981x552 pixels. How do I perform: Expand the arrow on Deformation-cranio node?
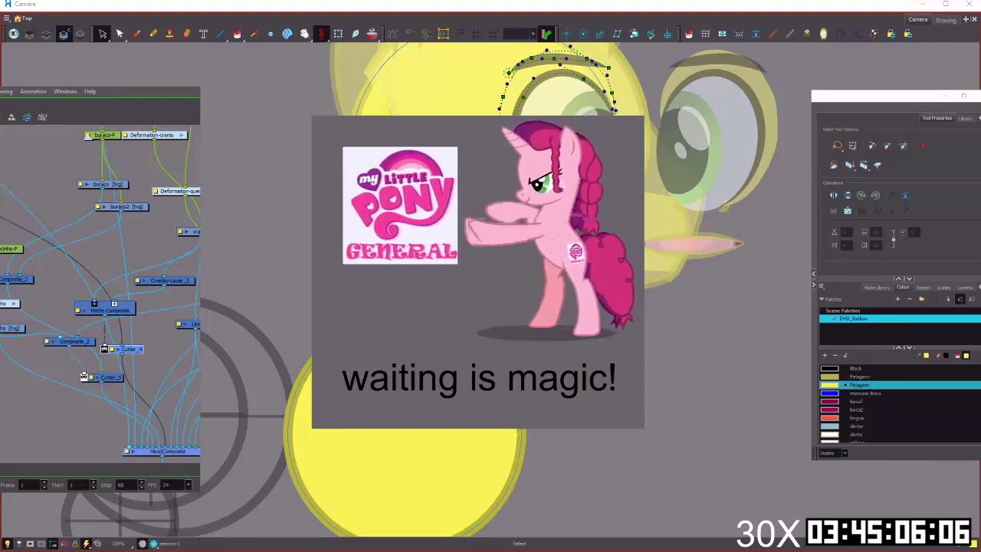point(182,136)
